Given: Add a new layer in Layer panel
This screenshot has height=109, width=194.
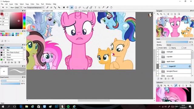Looking at the screenshot, I should (x=158, y=78).
